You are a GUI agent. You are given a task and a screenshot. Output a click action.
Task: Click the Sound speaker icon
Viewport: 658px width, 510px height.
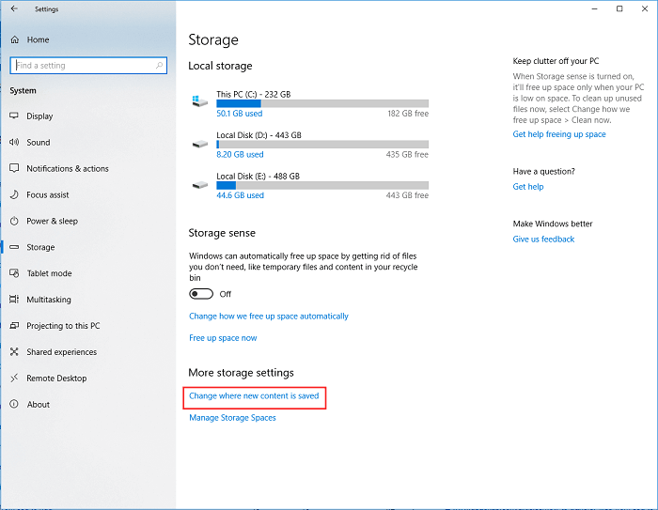[14, 142]
